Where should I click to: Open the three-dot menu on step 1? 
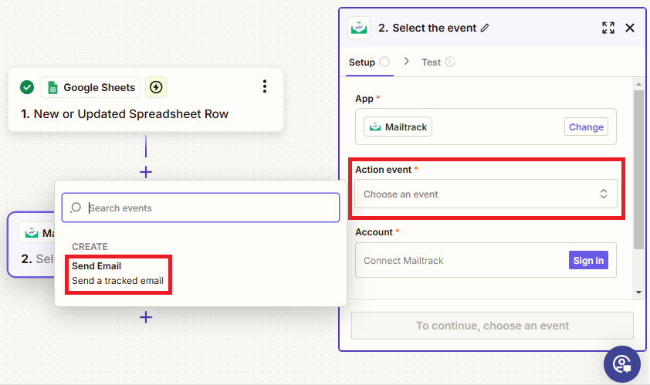[x=265, y=86]
